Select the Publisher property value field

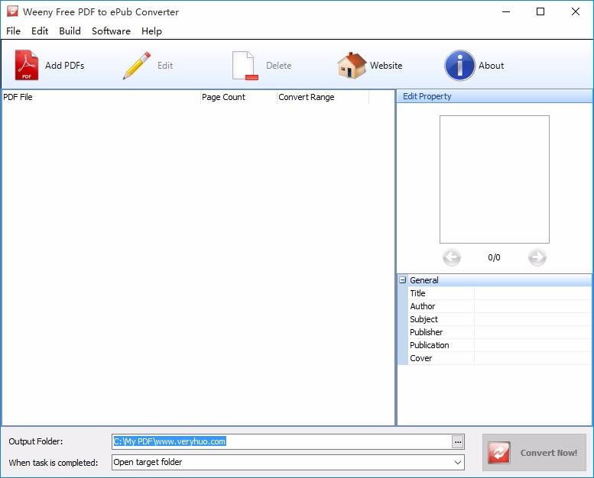tap(532, 332)
